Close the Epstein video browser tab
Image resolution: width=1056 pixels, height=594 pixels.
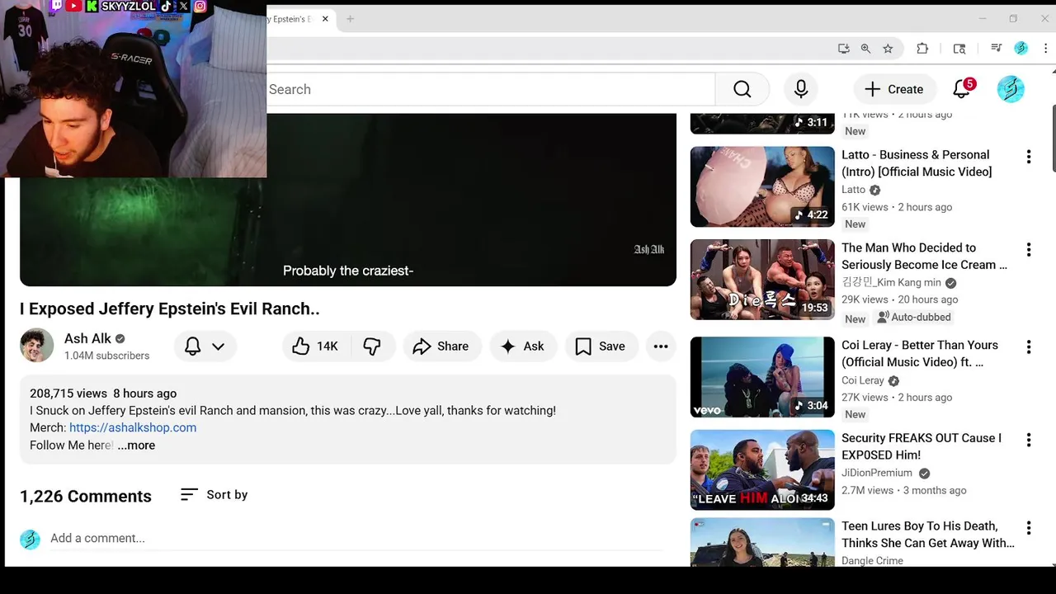click(326, 19)
